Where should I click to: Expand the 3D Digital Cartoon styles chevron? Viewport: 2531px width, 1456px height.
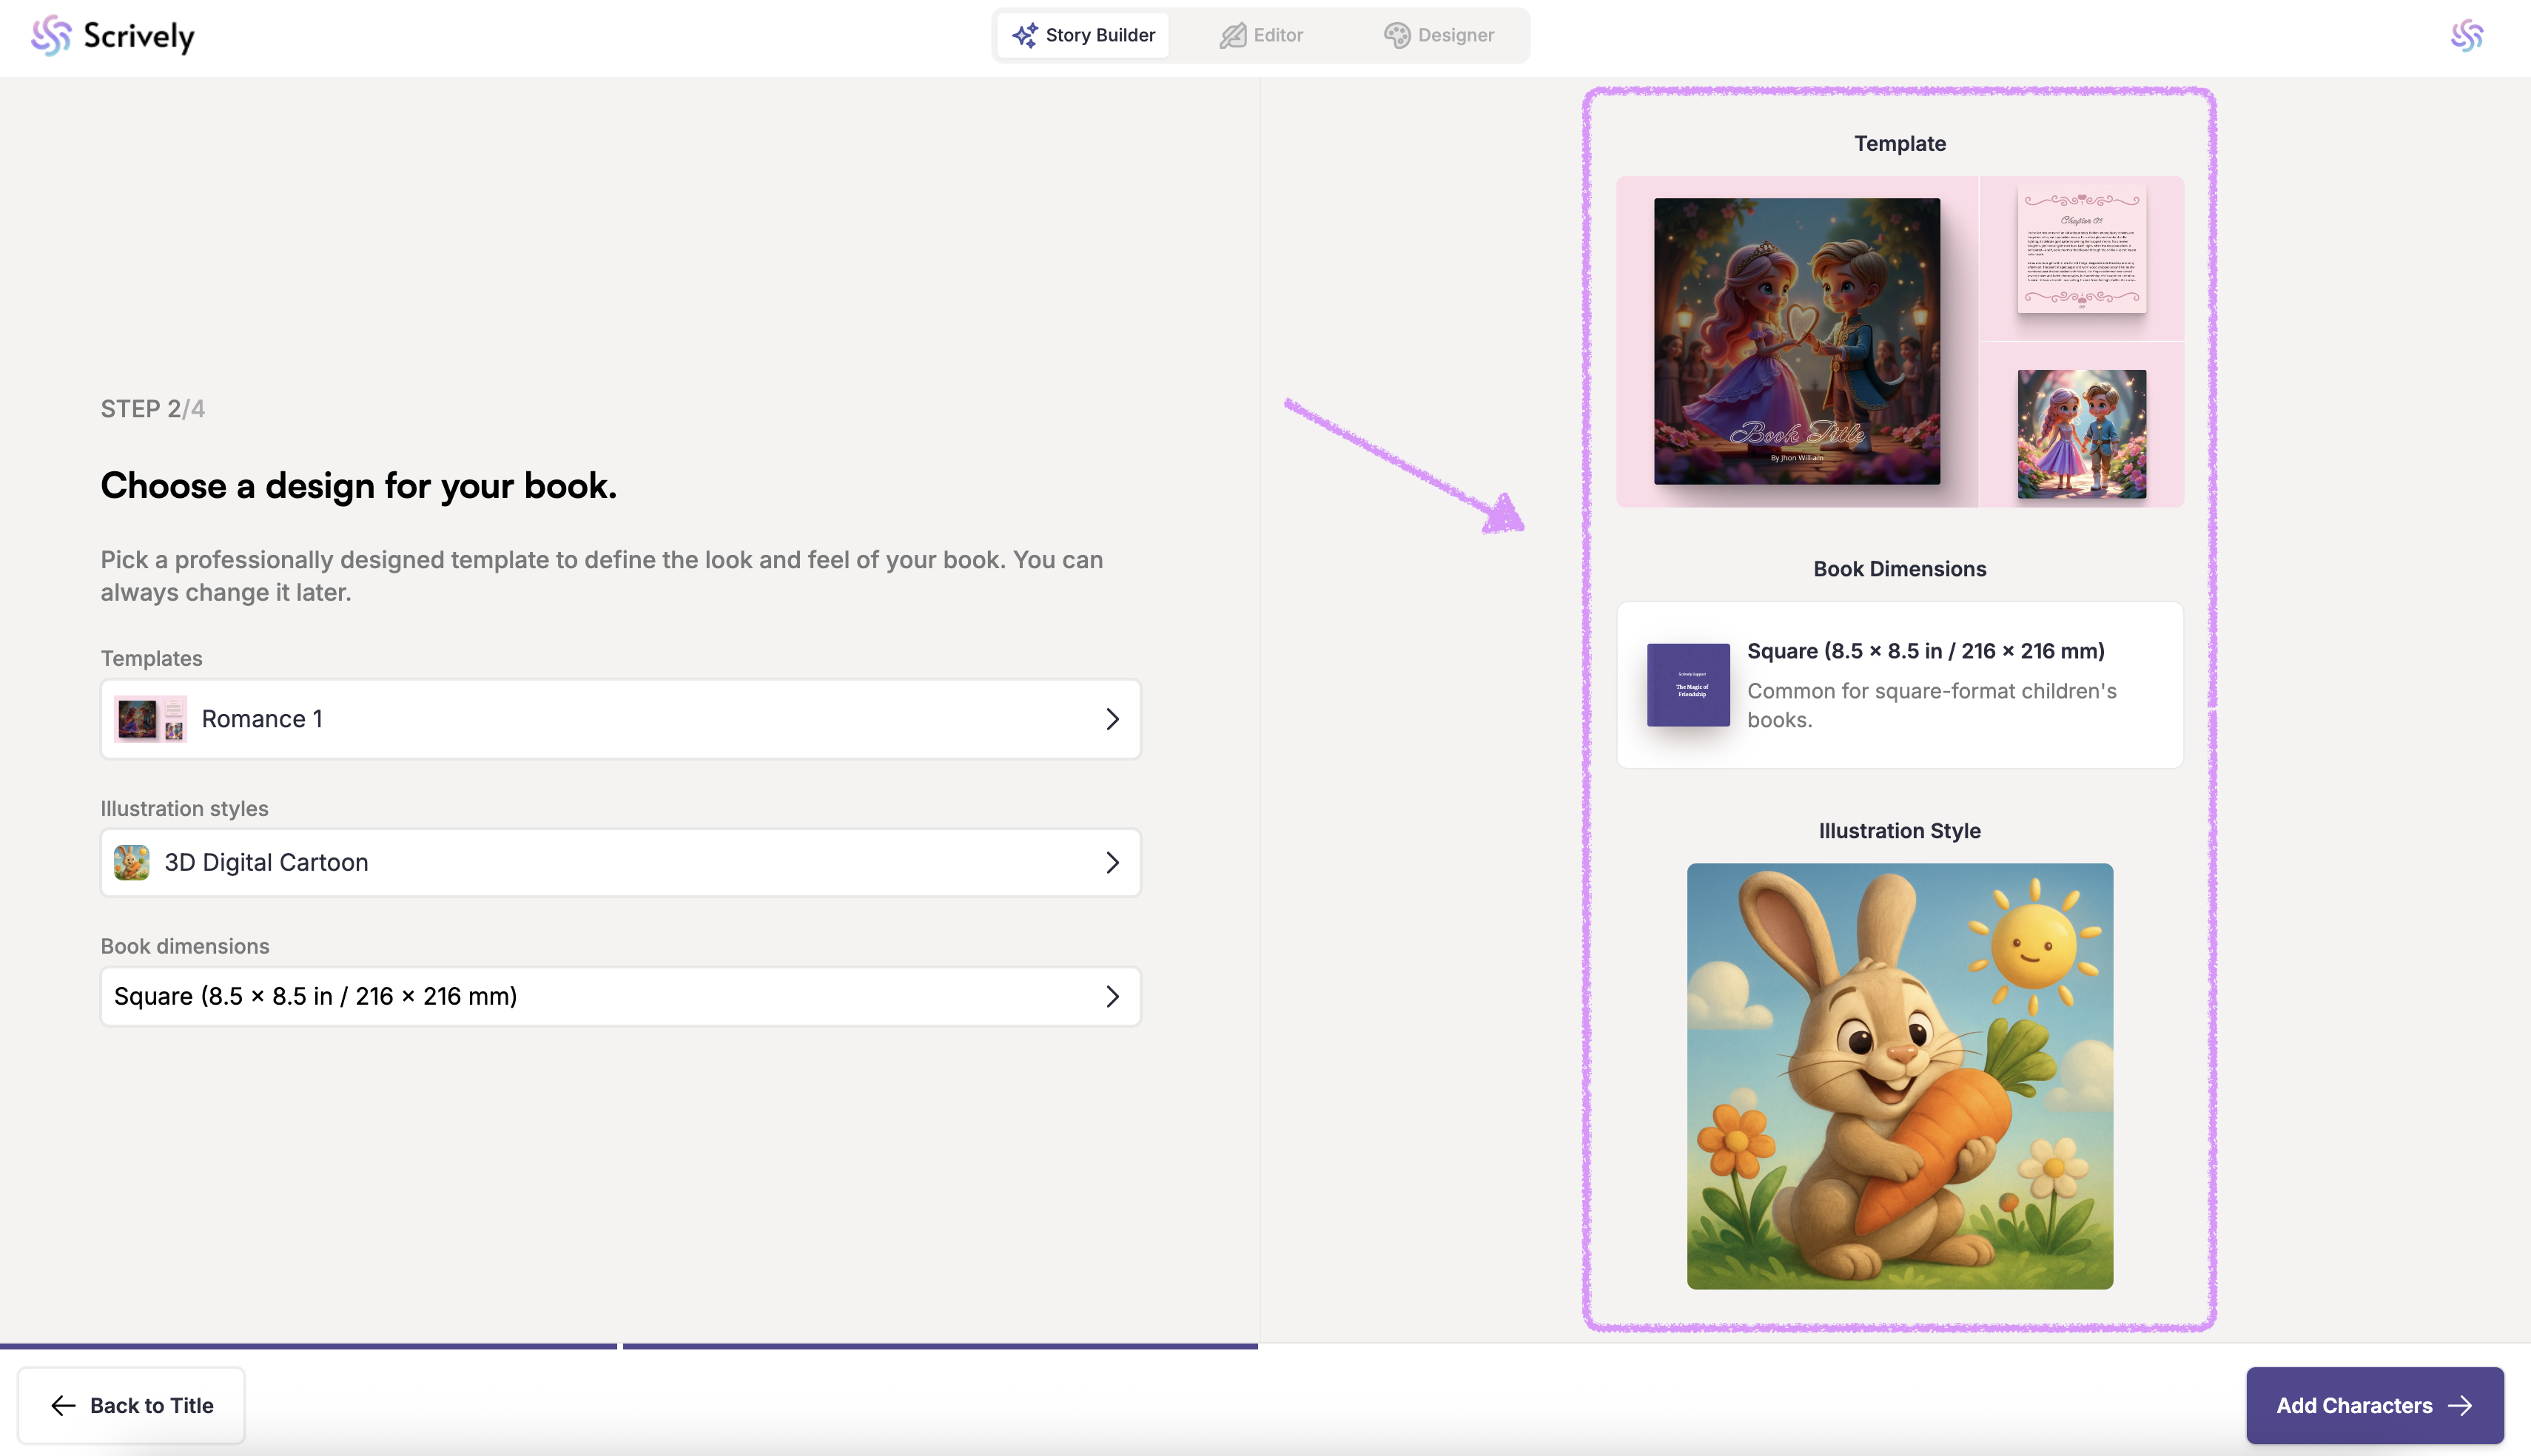click(x=1112, y=862)
